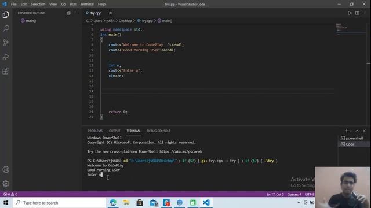Select main() in the Outline tree

point(31,21)
